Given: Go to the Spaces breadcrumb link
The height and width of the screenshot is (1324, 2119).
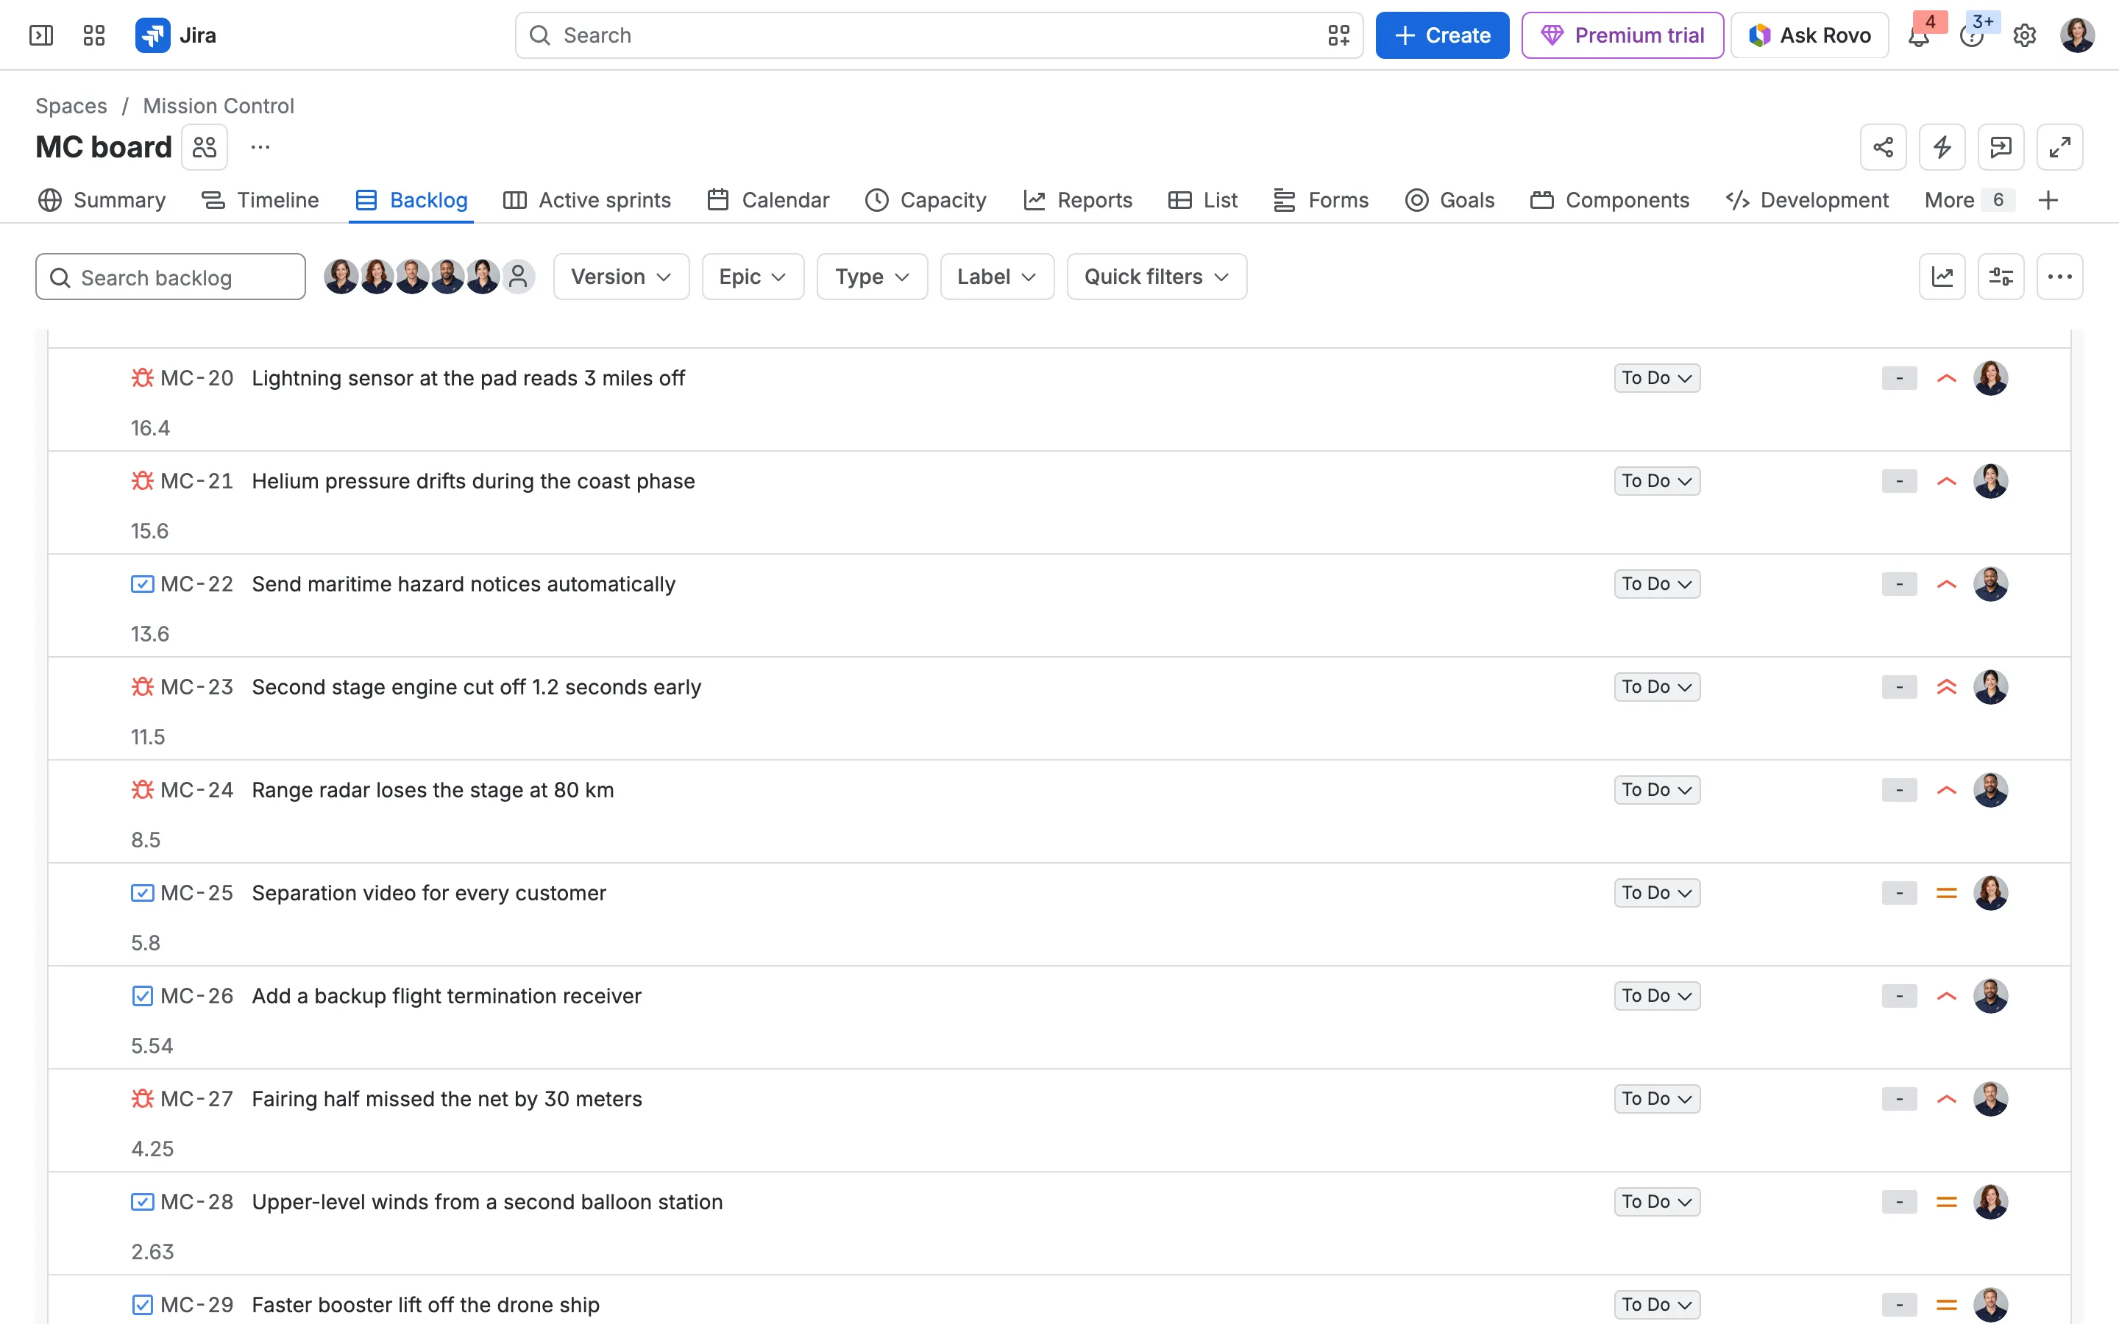Looking at the screenshot, I should [x=71, y=106].
